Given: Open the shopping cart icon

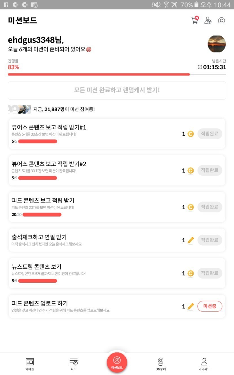Looking at the screenshot, I should (x=195, y=20).
